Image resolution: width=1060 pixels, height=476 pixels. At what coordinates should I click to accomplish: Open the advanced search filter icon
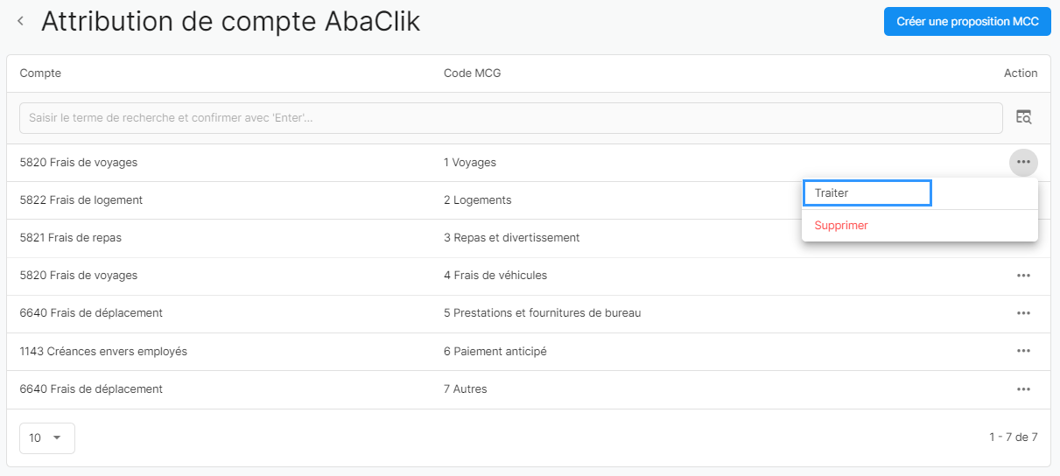click(x=1023, y=117)
